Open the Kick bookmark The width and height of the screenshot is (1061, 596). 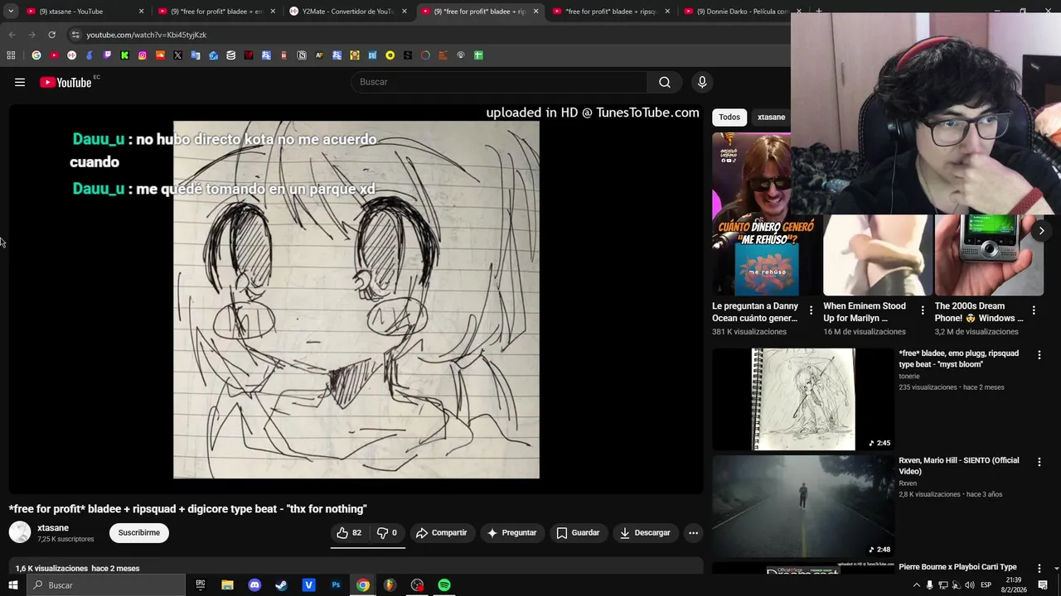pos(125,55)
